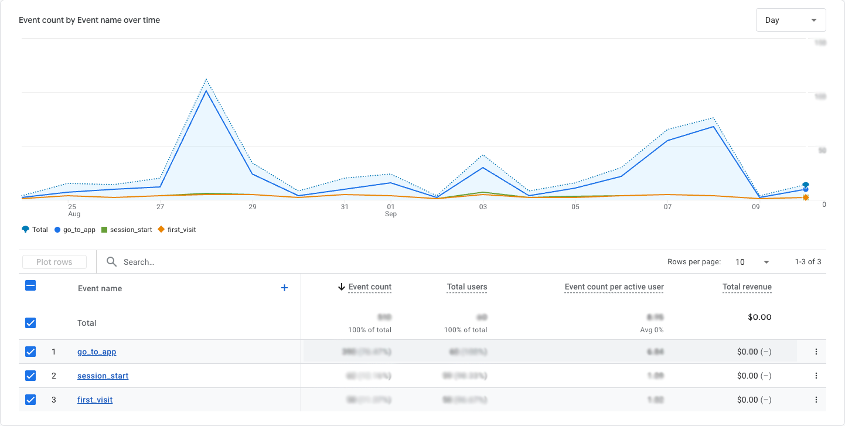
Task: Open the go_to_app event link
Action: [x=96, y=351]
